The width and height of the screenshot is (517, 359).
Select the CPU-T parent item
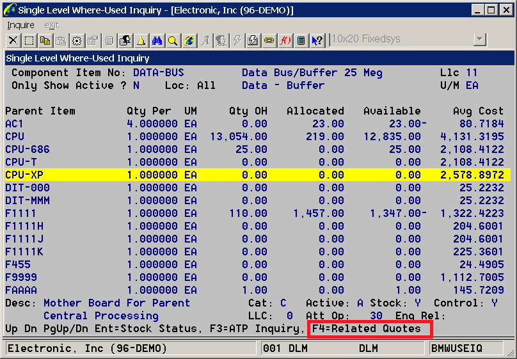(x=20, y=162)
